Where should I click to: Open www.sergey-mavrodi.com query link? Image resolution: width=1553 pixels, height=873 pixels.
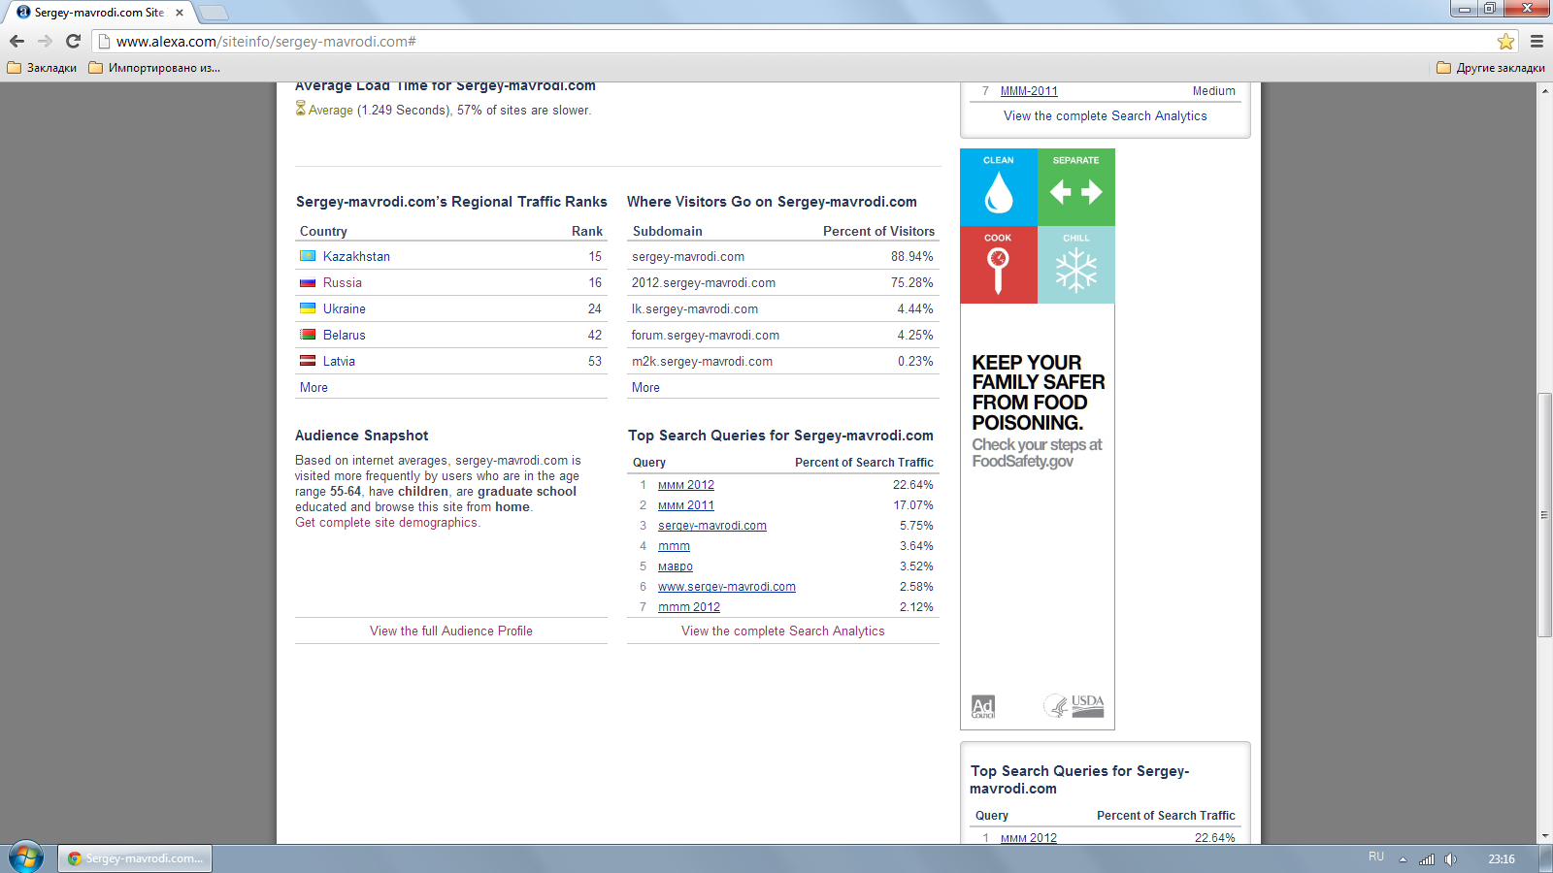pos(727,587)
